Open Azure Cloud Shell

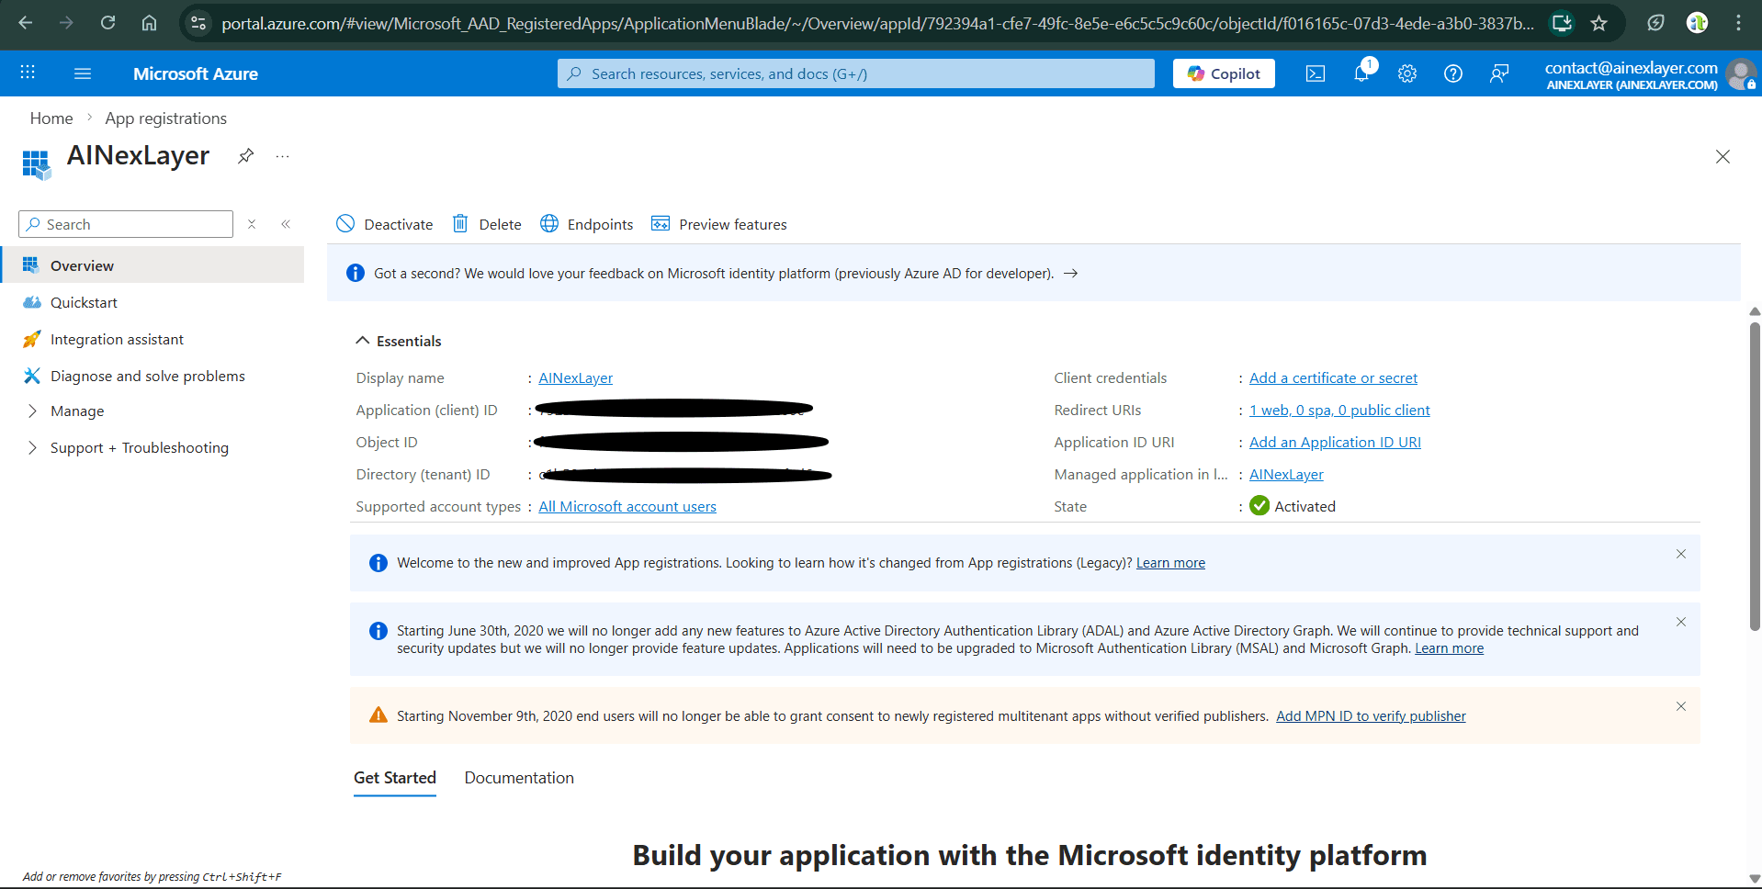point(1316,73)
